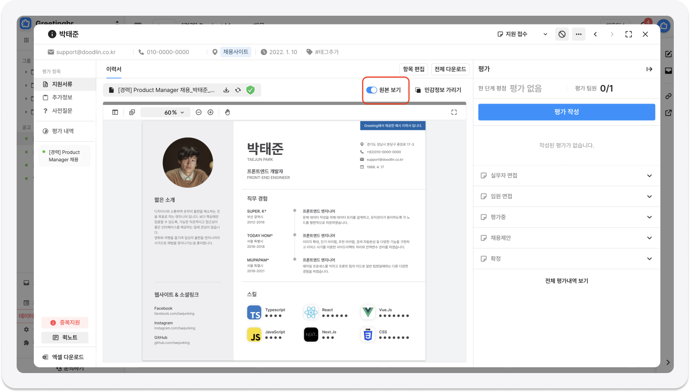
Task: Click the blue 평가 작성 button
Action: [566, 112]
